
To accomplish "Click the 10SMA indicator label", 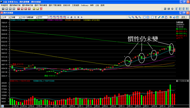I will (17, 20).
